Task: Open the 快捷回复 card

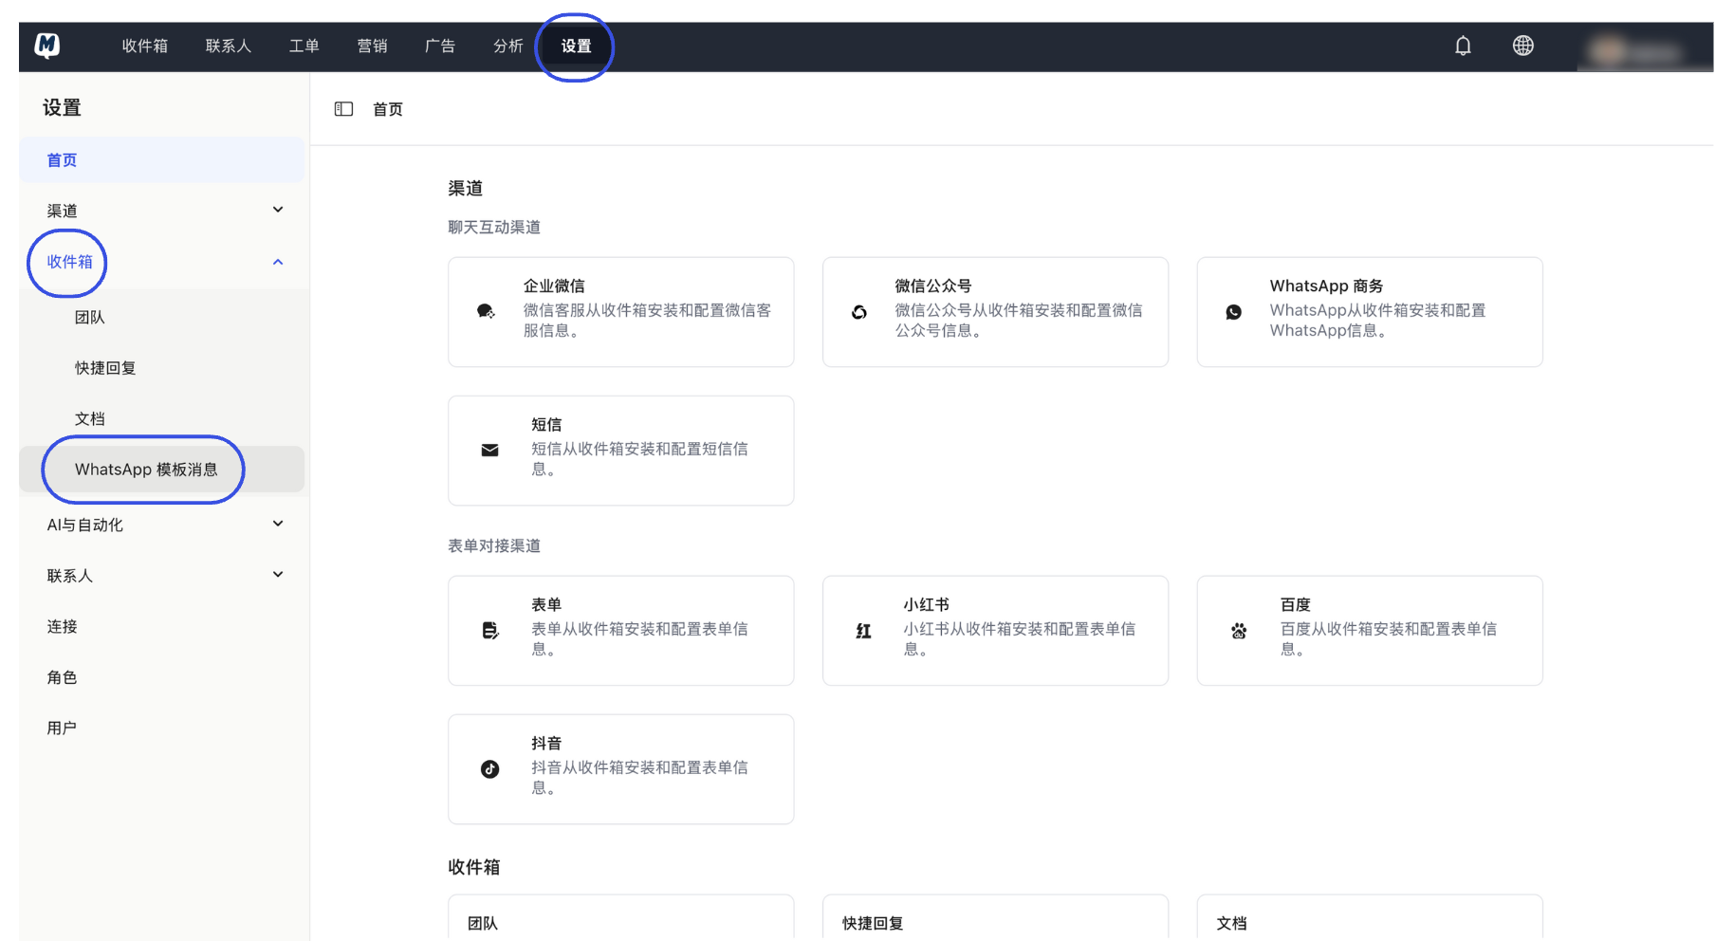Action: tap(995, 916)
